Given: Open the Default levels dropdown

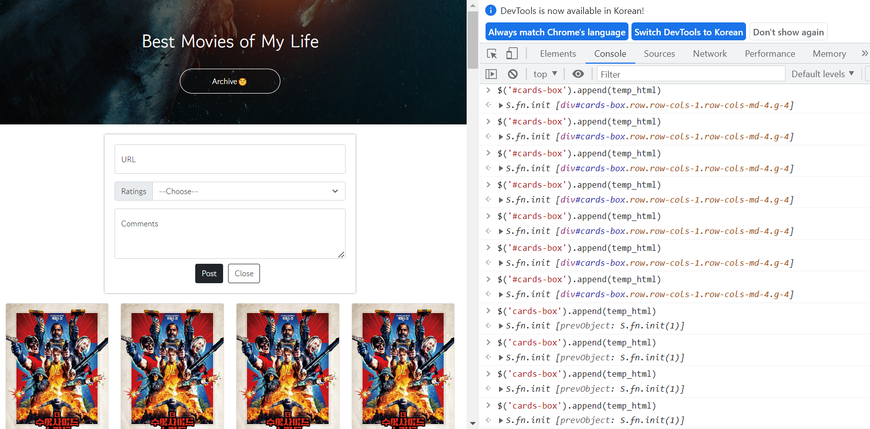Looking at the screenshot, I should 823,74.
